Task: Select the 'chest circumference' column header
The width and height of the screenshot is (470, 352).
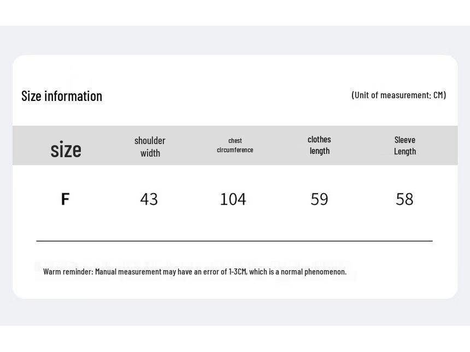Action: point(235,145)
